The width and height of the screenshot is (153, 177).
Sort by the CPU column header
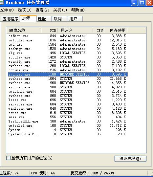point(98,31)
